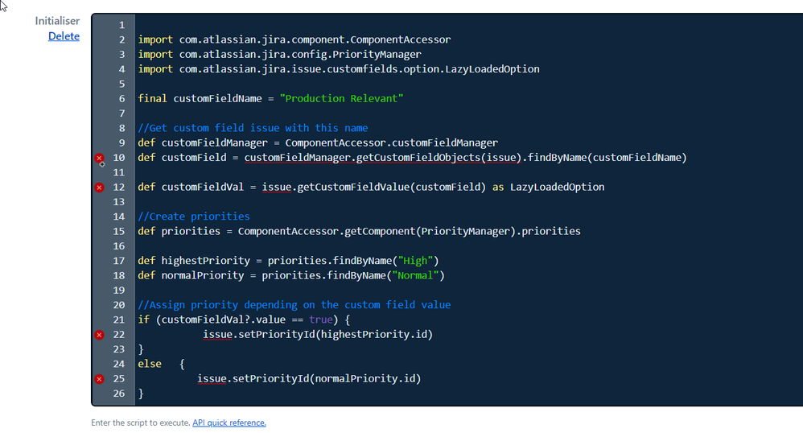Click setPriorityId(highestPriority.id) on line 22
The width and height of the screenshot is (803, 433).
coord(336,335)
